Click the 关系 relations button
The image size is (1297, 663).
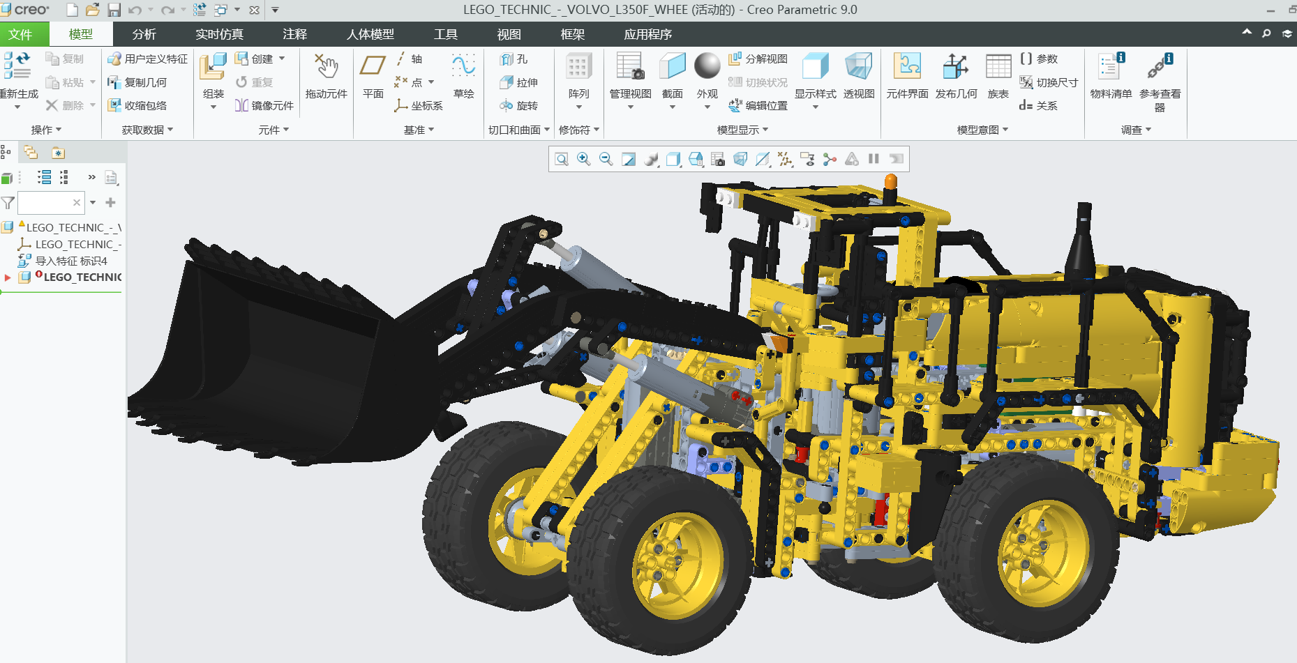[x=1038, y=105]
